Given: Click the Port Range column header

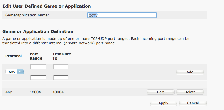Looking at the screenshot, I should (36, 56).
